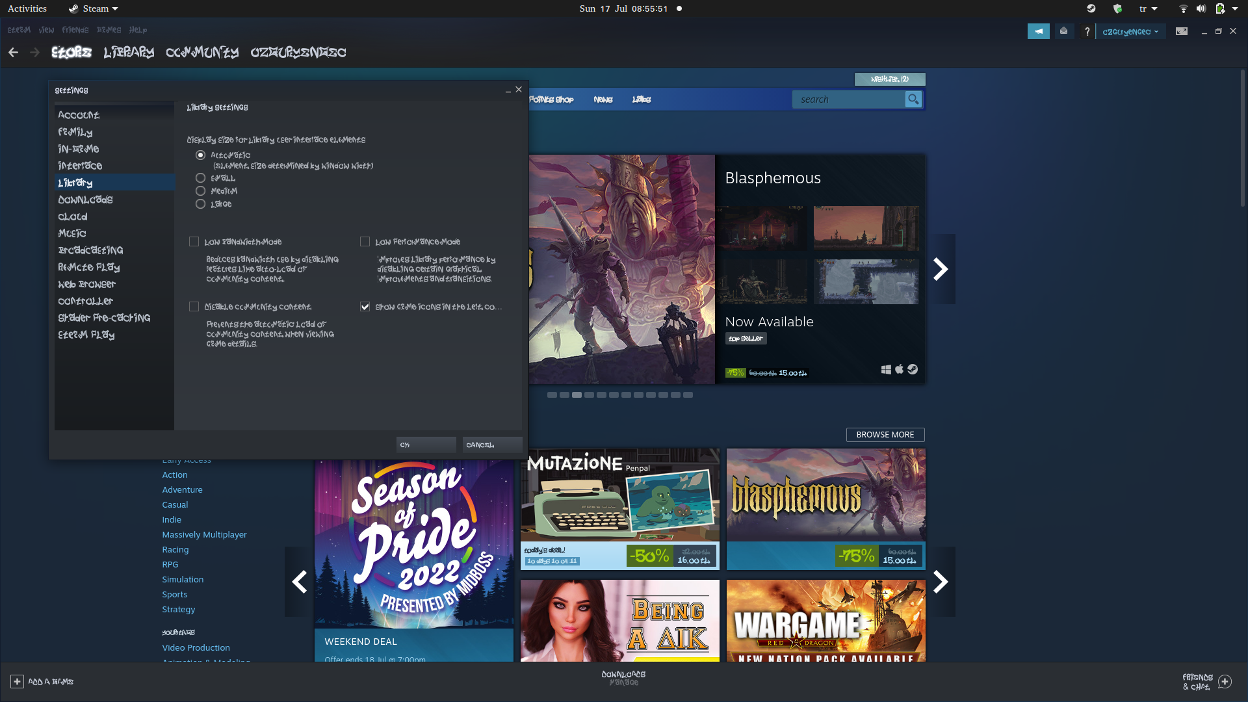Open the Wi-Fi network indicator
The height and width of the screenshot is (702, 1248).
[x=1184, y=8]
